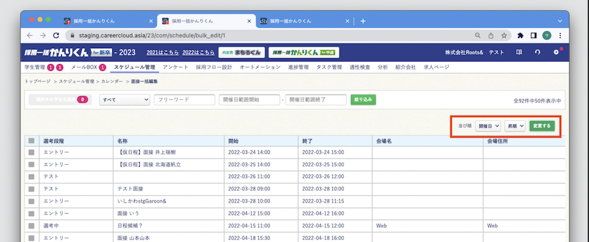Check the 面接 いう row checkbox
The image size is (589, 242).
[x=32, y=213]
